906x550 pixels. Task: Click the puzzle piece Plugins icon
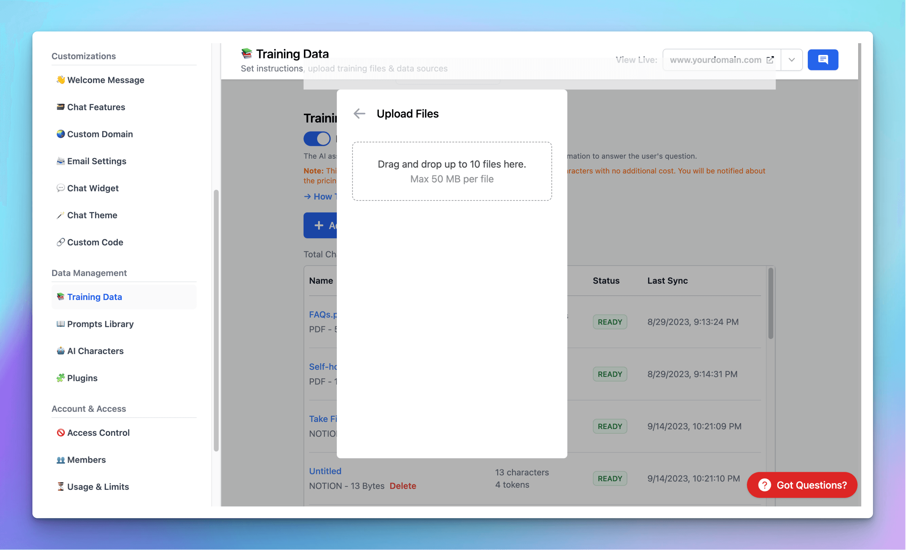point(61,378)
